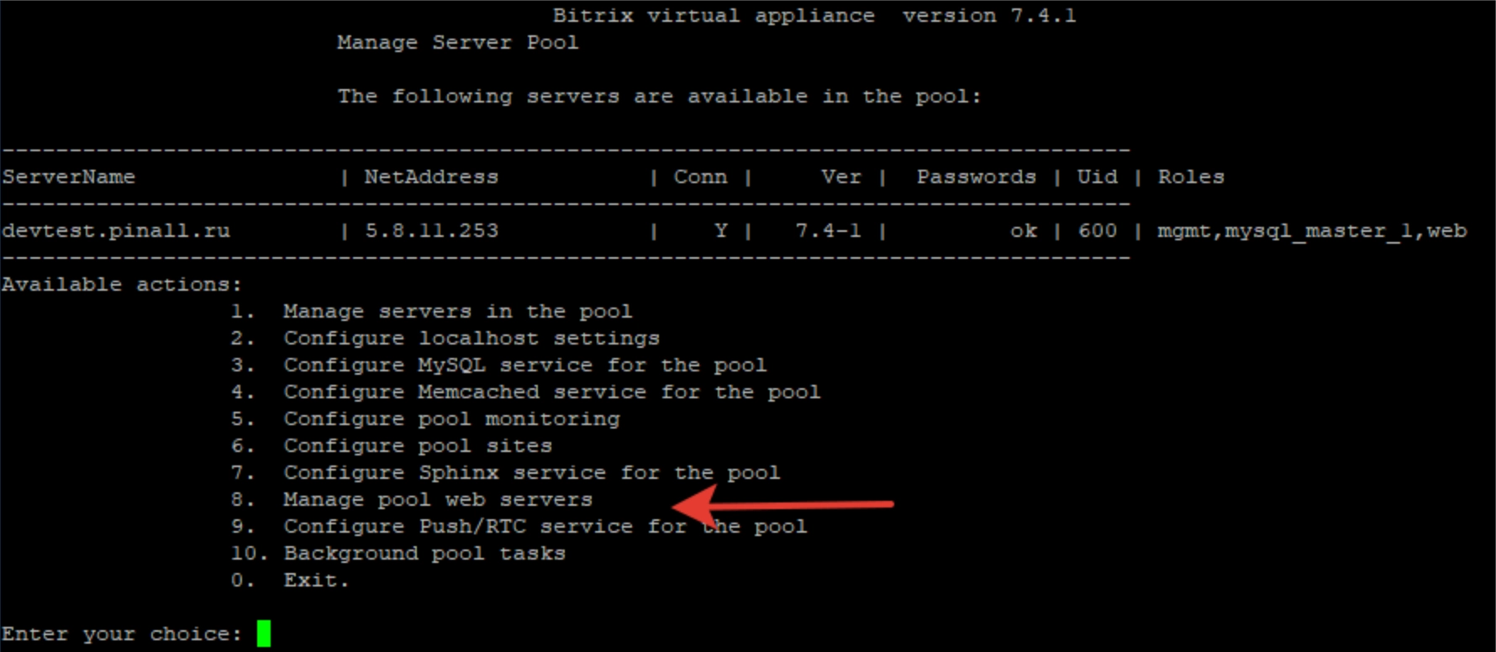Click the Conn value Y
Image resolution: width=1496 pixels, height=652 pixels.
tap(721, 231)
